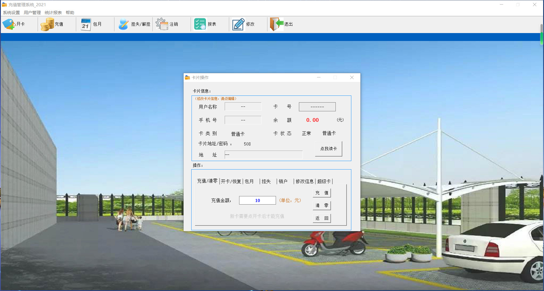Click the 修改 edit pencil icon
544x291 pixels.
click(238, 24)
